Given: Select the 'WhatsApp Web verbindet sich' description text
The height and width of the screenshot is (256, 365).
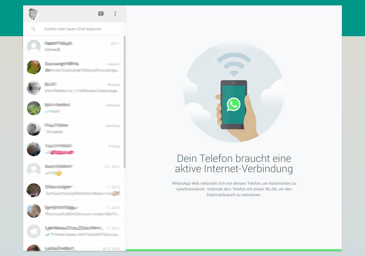Looking at the screenshot, I should click(234, 189).
